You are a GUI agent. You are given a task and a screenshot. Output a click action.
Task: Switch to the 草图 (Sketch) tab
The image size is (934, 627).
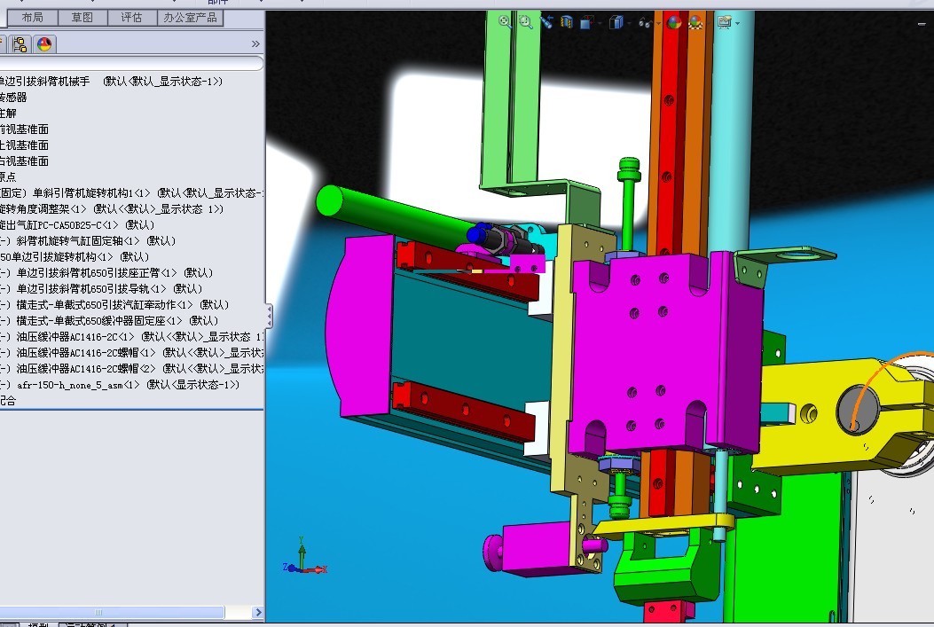(x=82, y=18)
